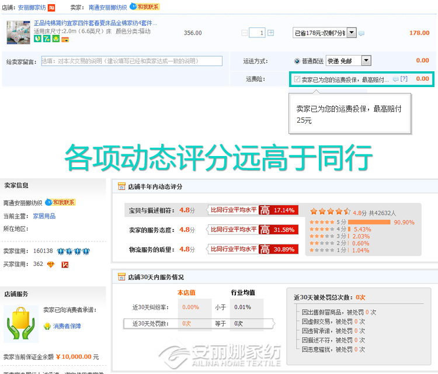Click the top 和我联系 Wangwang chat button
Image resolution: width=438 pixels, height=374 pixels.
(x=145, y=6)
